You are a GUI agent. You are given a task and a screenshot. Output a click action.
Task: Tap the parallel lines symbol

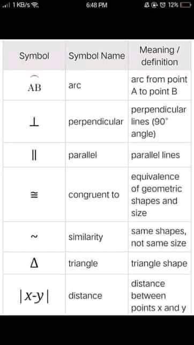[x=34, y=156]
